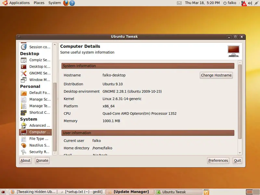Click the details pane scroll down arrow
Screen dimensions: 260x195
point(240,153)
